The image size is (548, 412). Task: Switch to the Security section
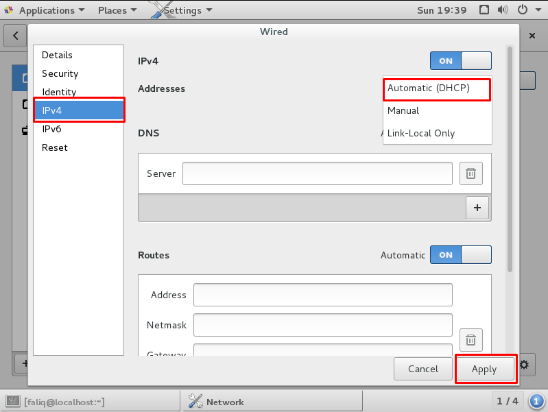pos(79,73)
